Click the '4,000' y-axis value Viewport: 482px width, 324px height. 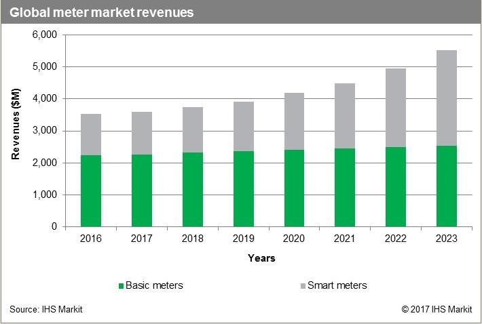tap(45, 98)
